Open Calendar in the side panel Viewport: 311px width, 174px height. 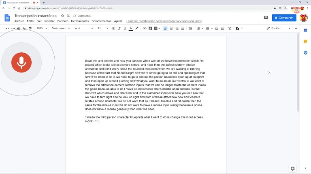click(305, 30)
